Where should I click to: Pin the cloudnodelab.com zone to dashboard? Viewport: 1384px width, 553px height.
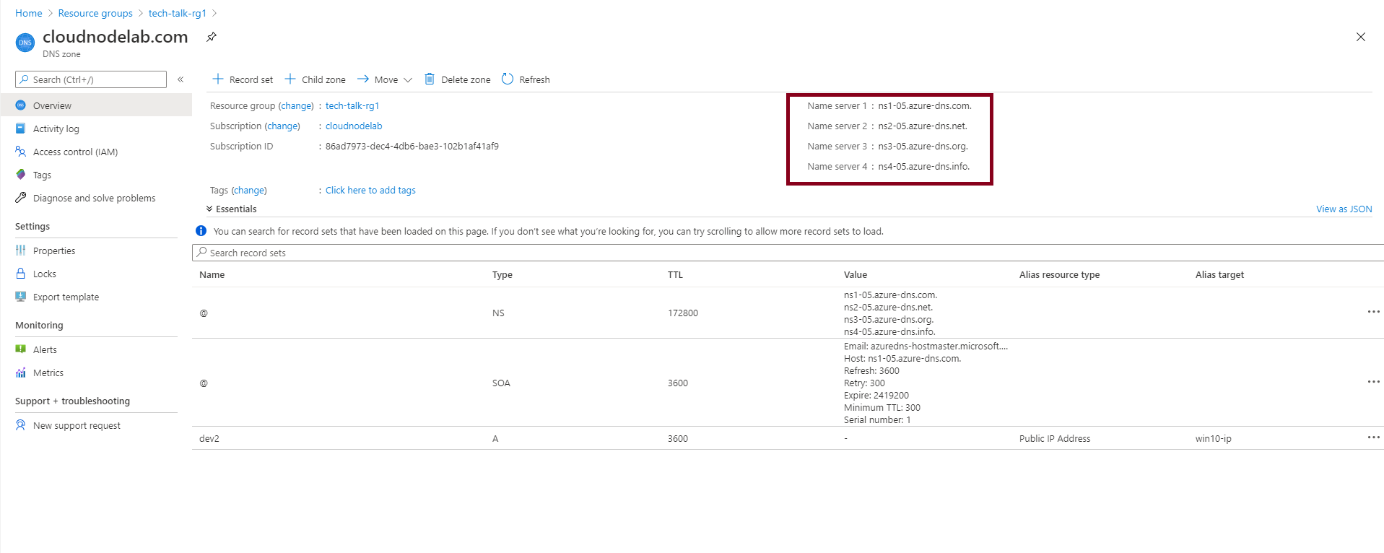click(212, 37)
